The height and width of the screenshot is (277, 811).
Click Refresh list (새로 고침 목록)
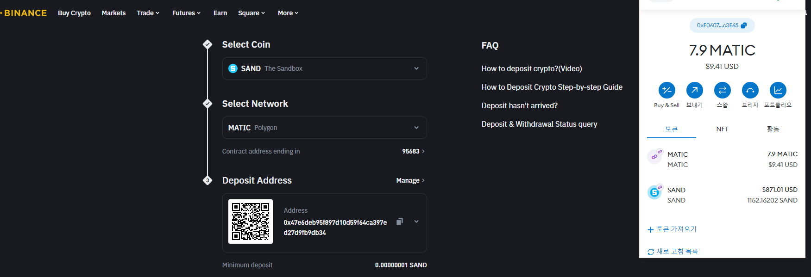pos(673,252)
